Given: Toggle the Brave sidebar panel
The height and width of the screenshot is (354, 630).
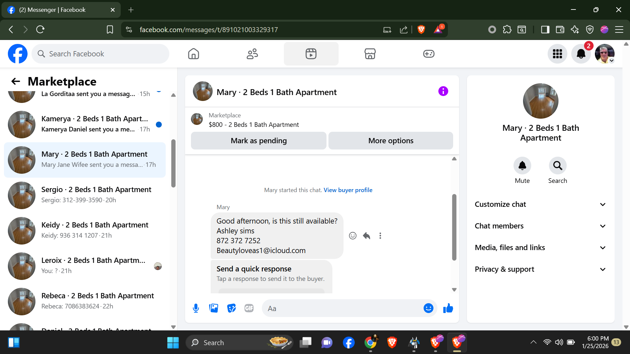Looking at the screenshot, I should click(545, 29).
